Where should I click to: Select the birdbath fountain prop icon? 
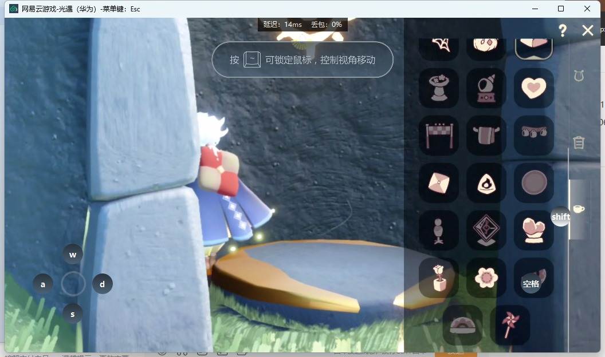pos(439,88)
